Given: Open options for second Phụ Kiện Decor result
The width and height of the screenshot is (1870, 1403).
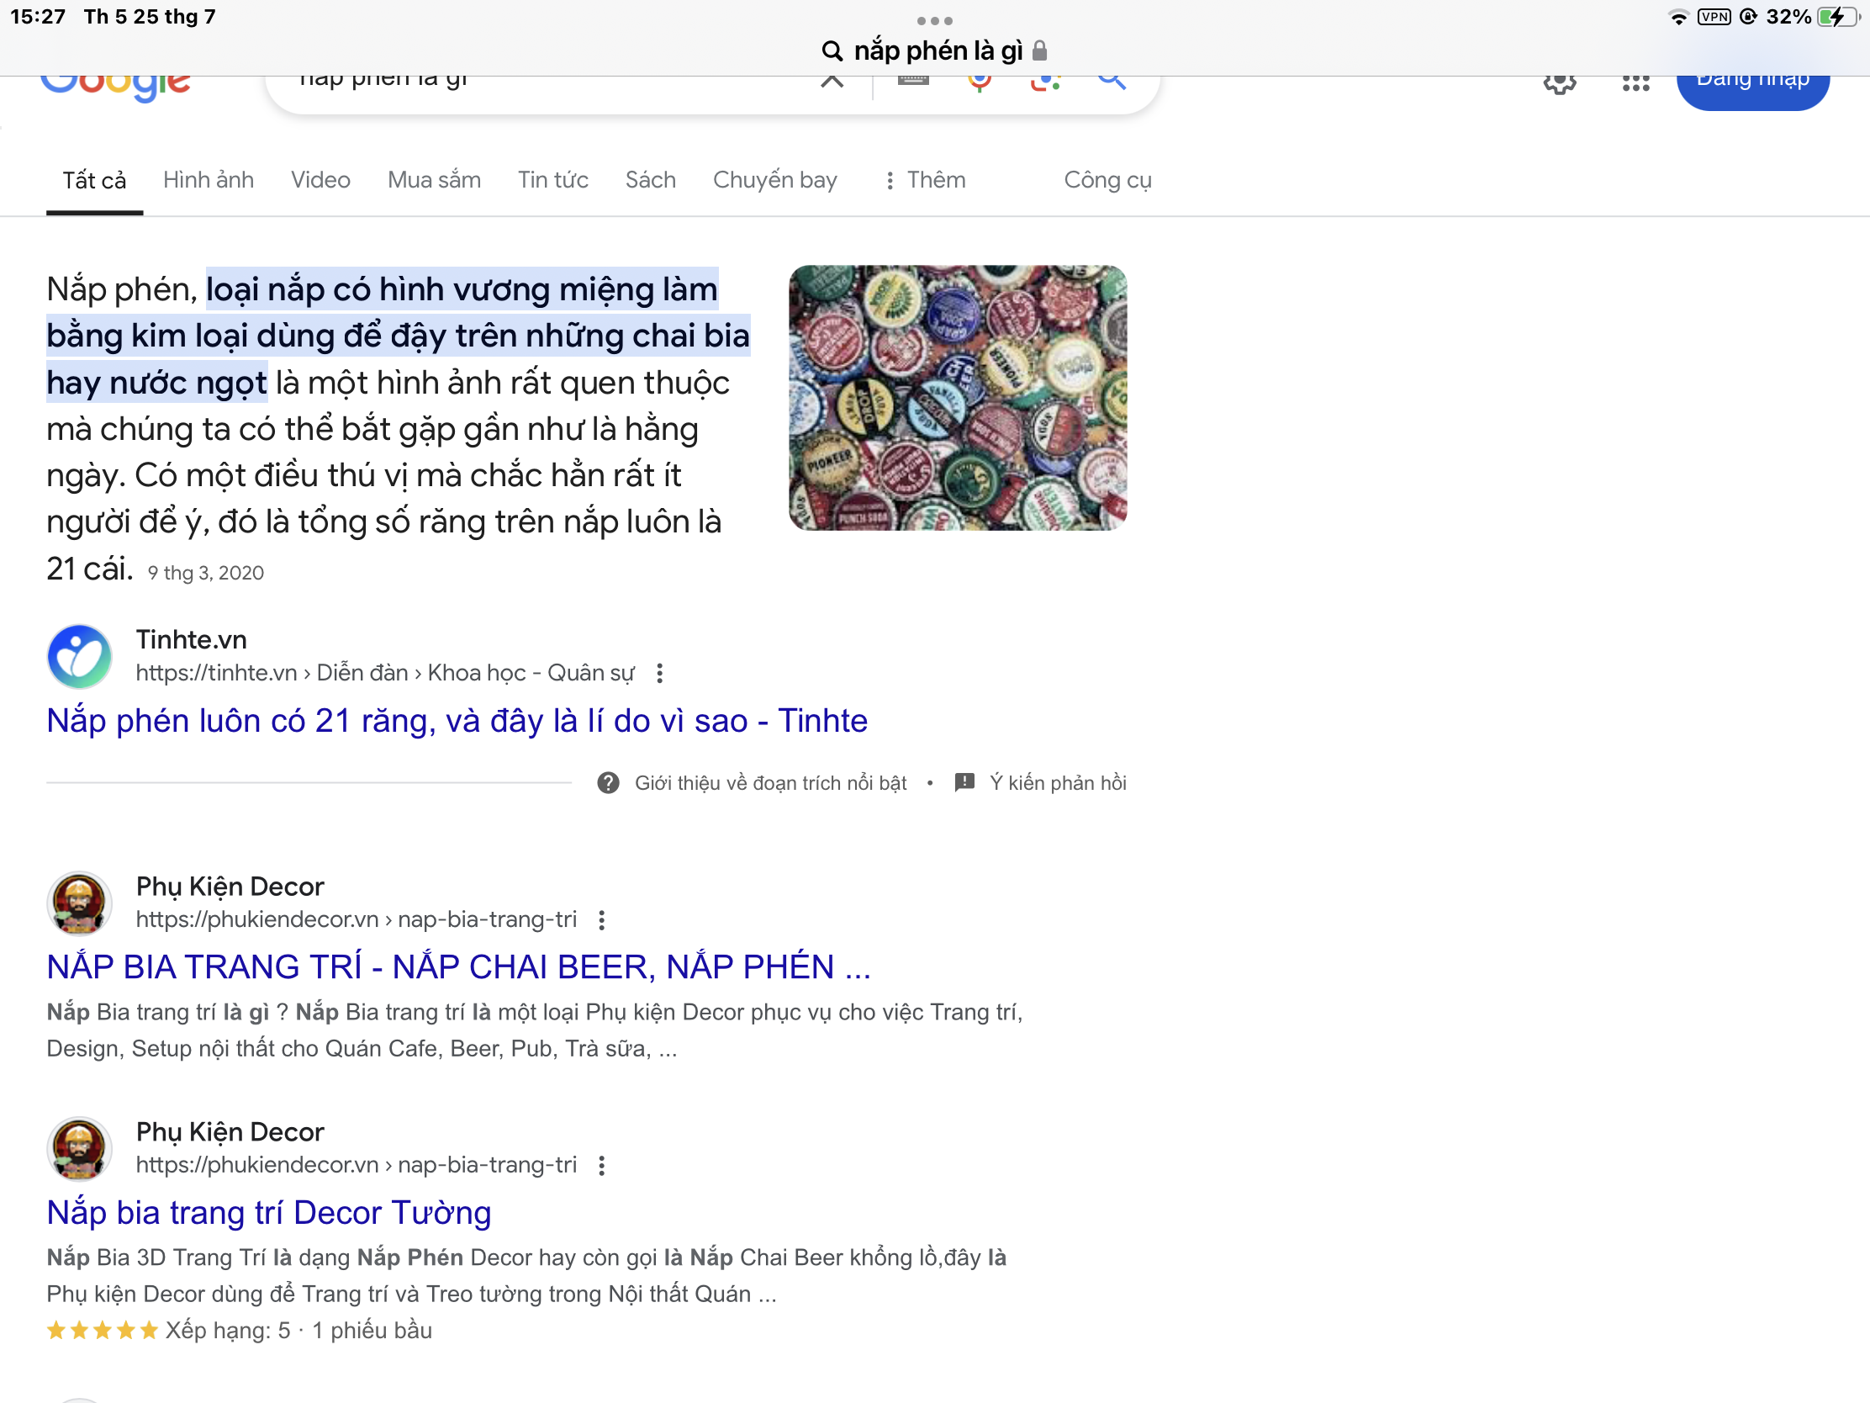Looking at the screenshot, I should [601, 1165].
